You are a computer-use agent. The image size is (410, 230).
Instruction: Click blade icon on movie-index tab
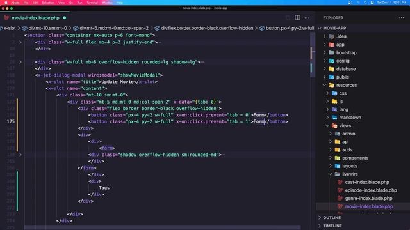[x=6, y=18]
